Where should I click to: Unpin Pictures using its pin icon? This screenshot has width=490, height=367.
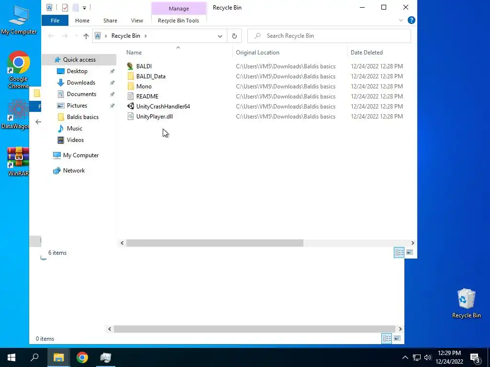click(112, 106)
